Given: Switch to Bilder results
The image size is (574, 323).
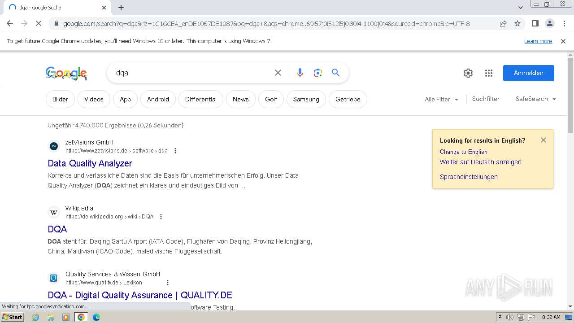Looking at the screenshot, I should pyautogui.click(x=60, y=99).
